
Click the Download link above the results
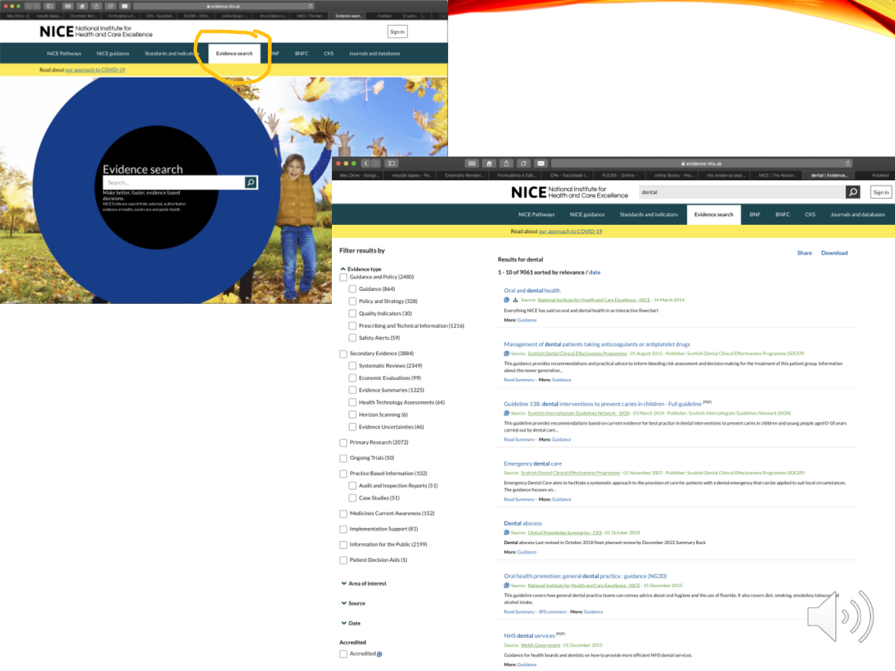point(834,253)
